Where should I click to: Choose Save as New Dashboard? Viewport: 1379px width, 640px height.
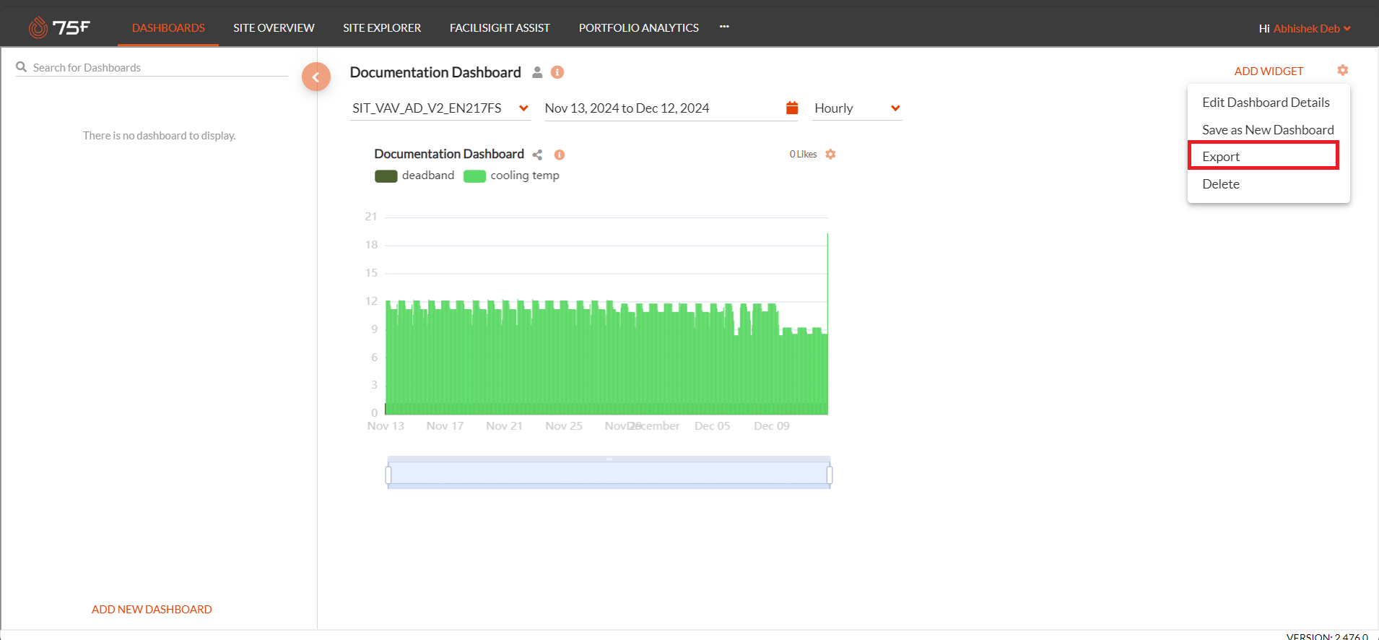point(1269,130)
